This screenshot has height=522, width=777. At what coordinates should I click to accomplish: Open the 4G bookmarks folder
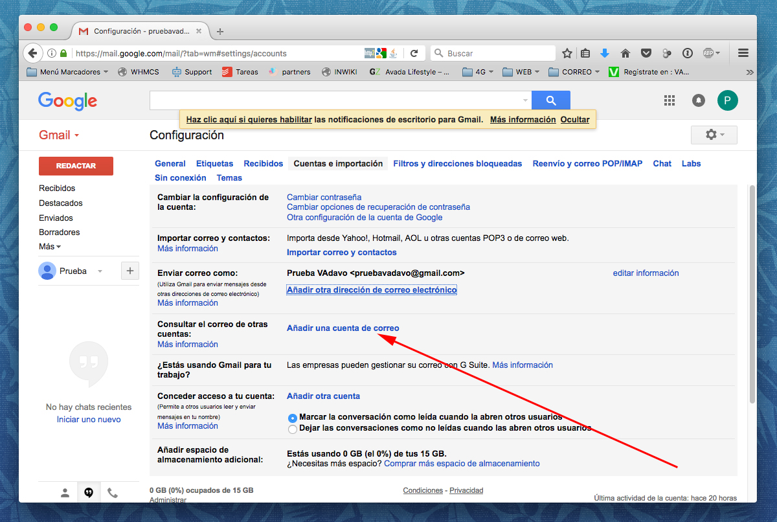pos(478,72)
